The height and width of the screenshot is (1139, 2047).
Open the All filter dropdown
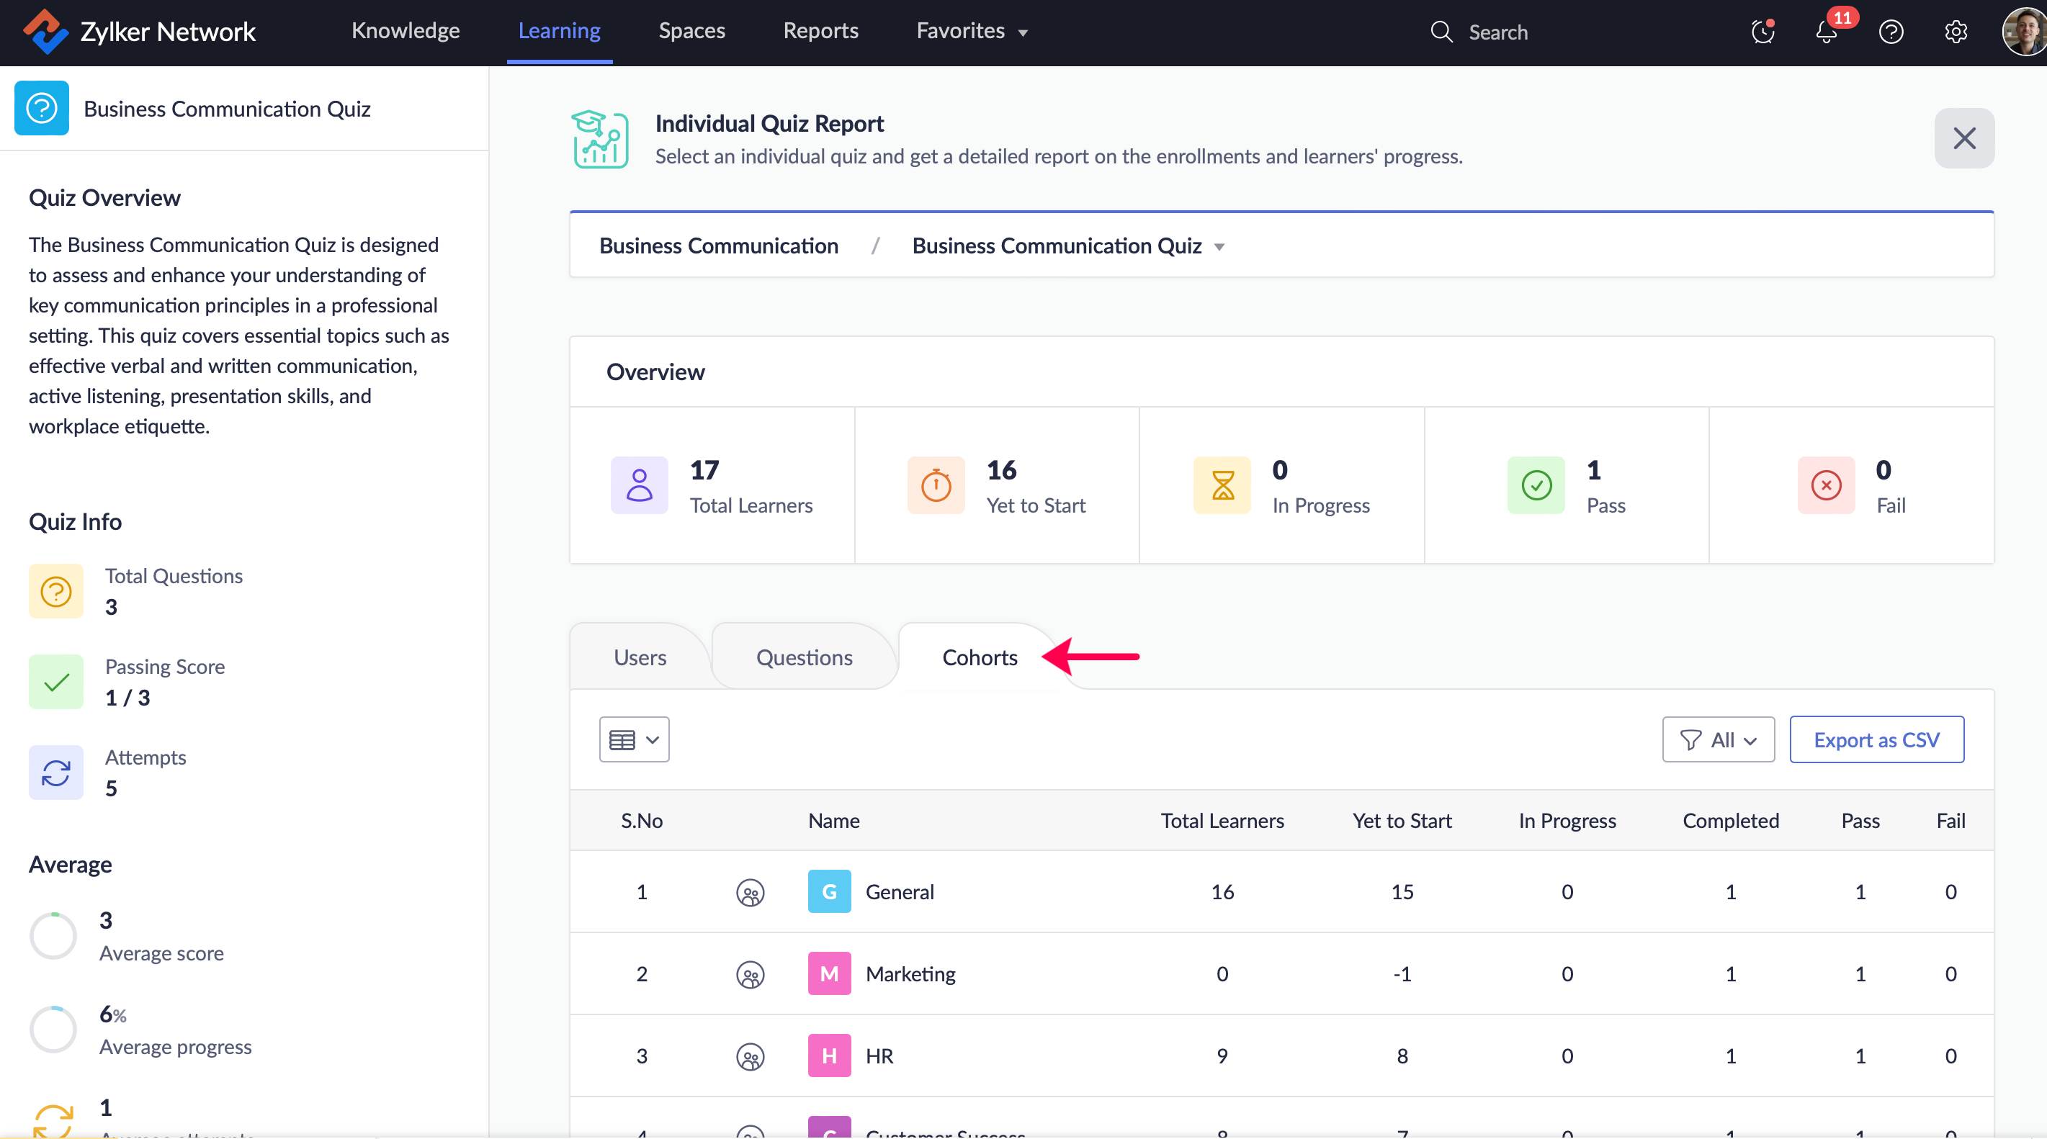pos(1718,739)
